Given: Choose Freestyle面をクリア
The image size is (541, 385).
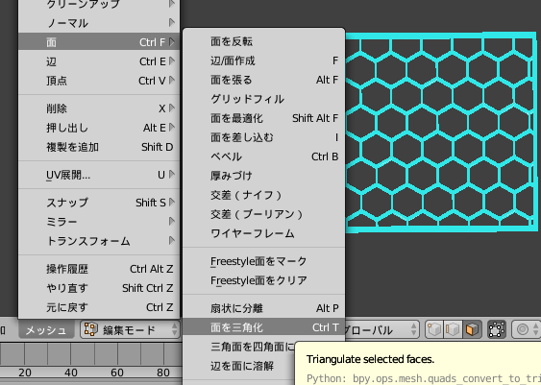Looking at the screenshot, I should coord(264,281).
